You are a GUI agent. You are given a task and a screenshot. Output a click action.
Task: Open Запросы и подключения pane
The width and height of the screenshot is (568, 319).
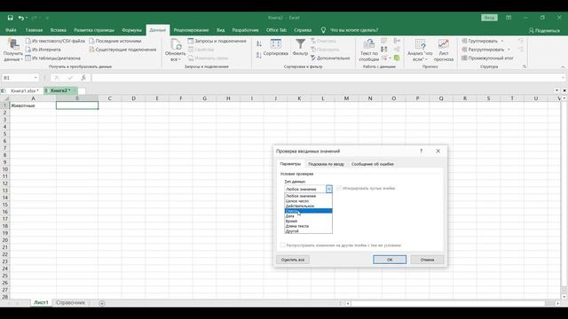pyautogui.click(x=217, y=41)
